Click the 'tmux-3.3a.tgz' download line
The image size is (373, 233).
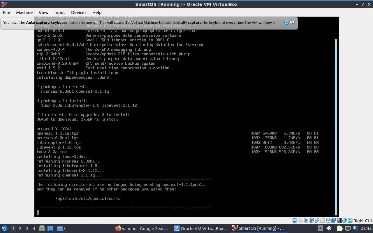(177, 152)
